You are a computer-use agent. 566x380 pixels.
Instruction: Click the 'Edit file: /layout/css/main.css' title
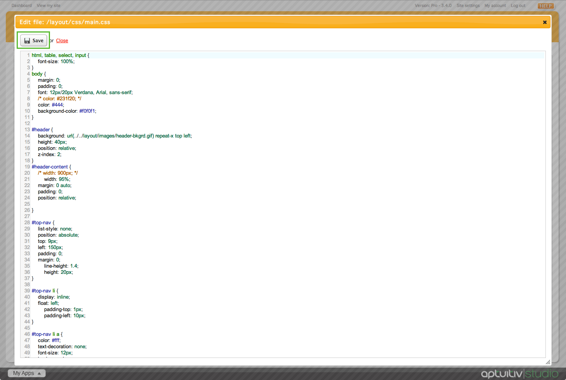(x=65, y=22)
